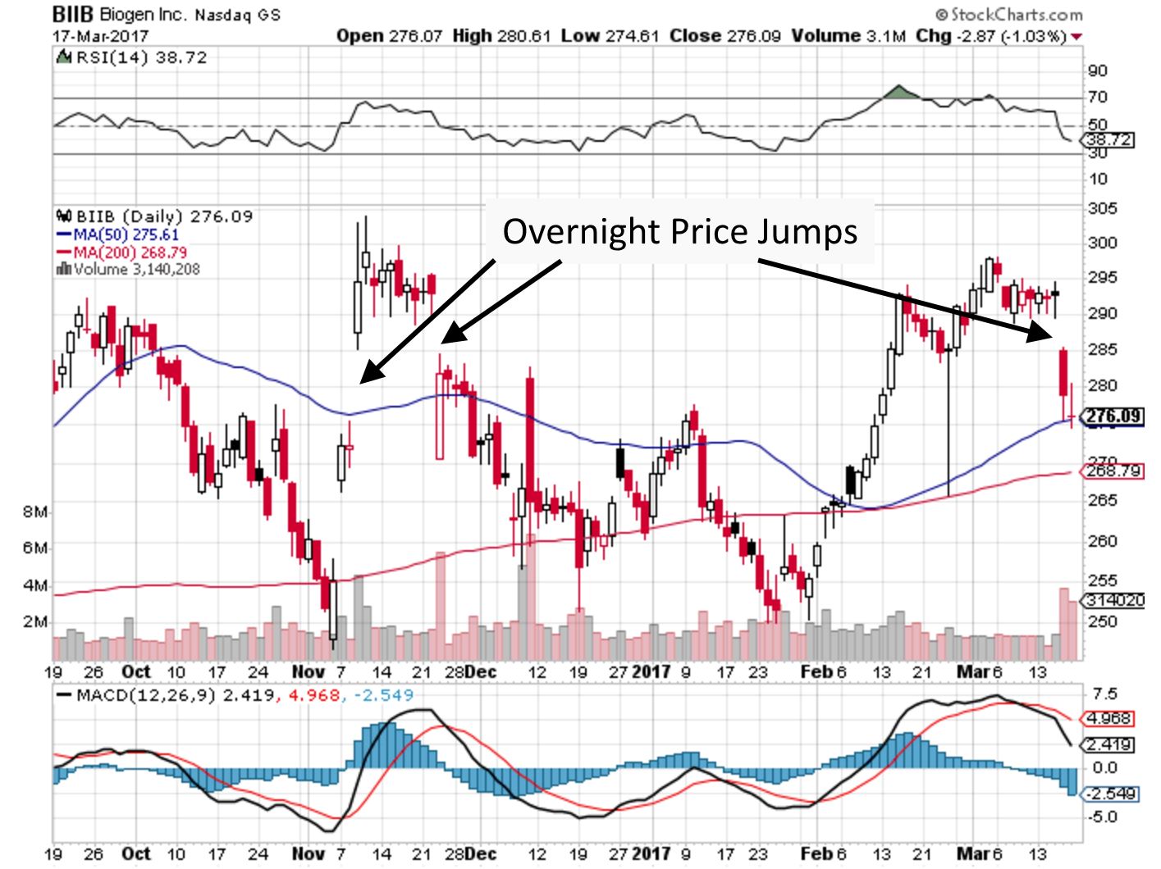Click the 70 level on RSI axis

(x=1097, y=97)
